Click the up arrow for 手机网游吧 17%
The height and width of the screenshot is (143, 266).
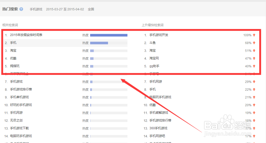(254, 136)
